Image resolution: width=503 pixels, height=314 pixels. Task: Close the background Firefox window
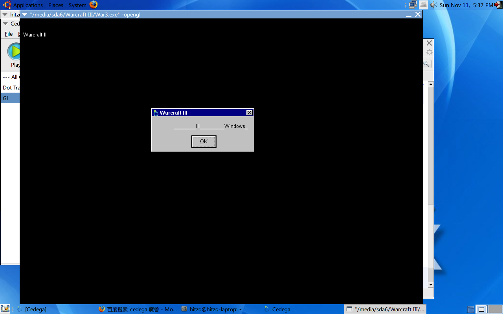[429, 43]
